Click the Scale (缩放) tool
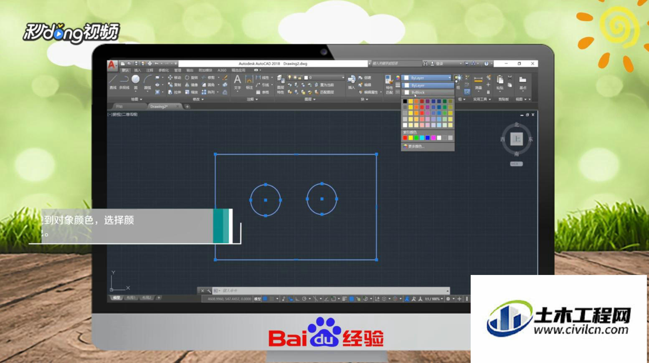649x363 pixels. click(191, 92)
